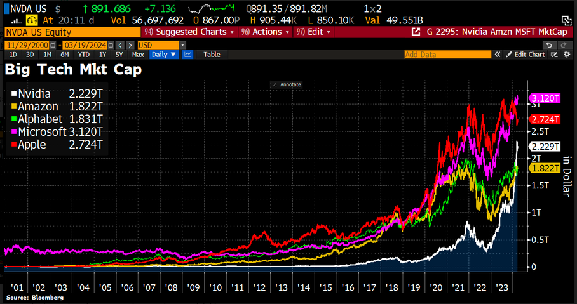Open the end date calendar picker
Viewport: 577px width, 304px height.
(110, 45)
